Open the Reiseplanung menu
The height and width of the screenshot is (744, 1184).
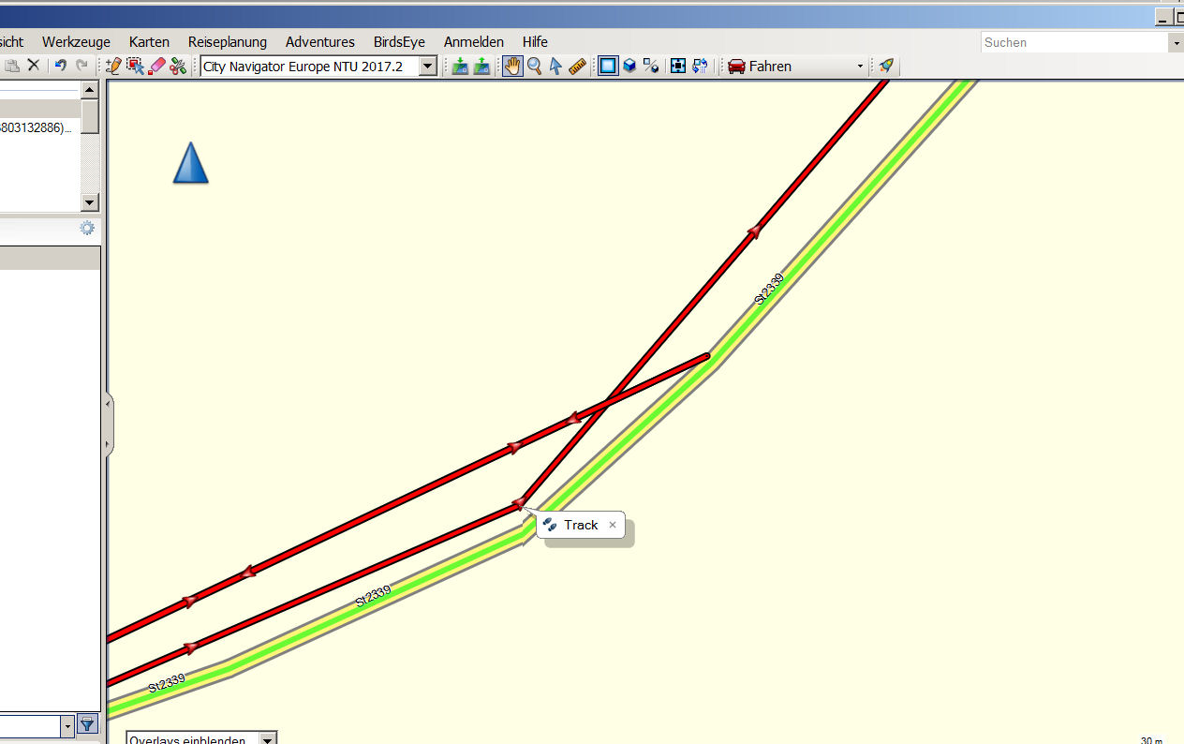(227, 42)
